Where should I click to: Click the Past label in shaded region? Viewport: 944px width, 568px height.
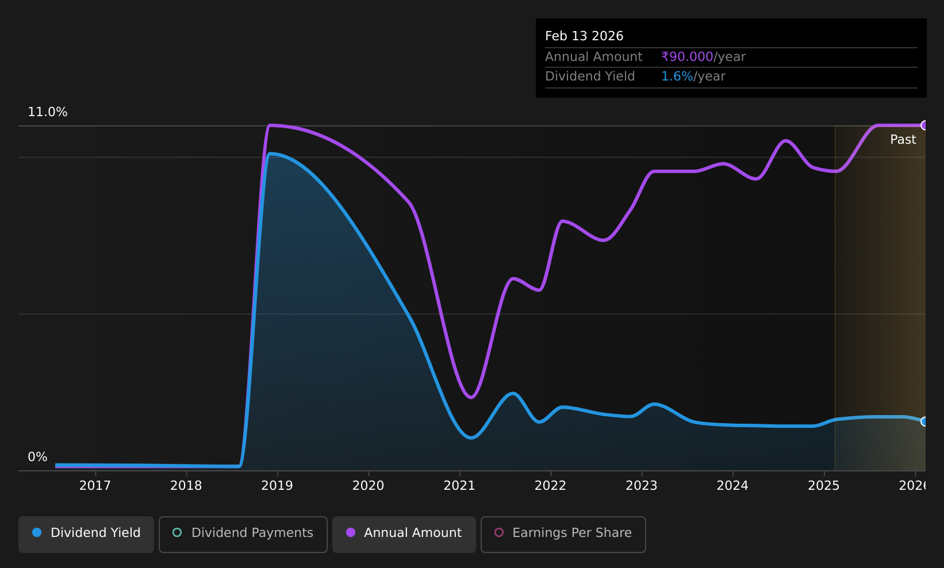click(x=903, y=140)
